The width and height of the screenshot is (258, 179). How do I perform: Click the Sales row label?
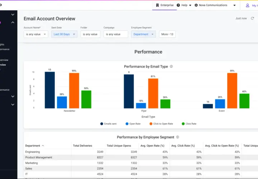(x=29, y=169)
